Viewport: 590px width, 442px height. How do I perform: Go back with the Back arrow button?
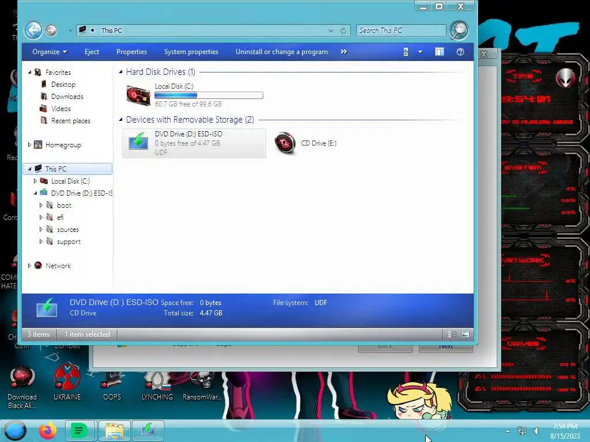(33, 30)
